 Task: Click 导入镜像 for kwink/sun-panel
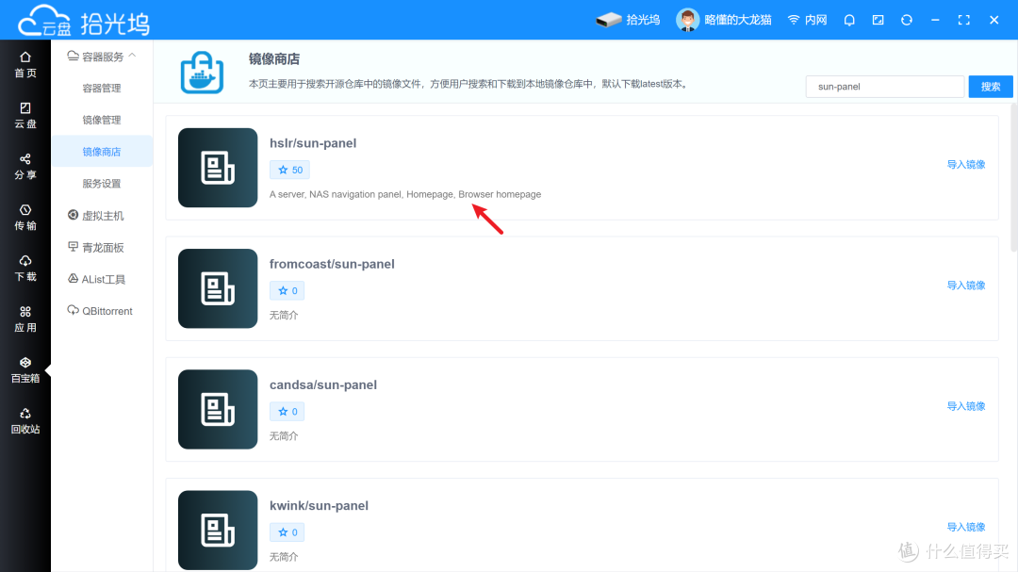(x=966, y=527)
